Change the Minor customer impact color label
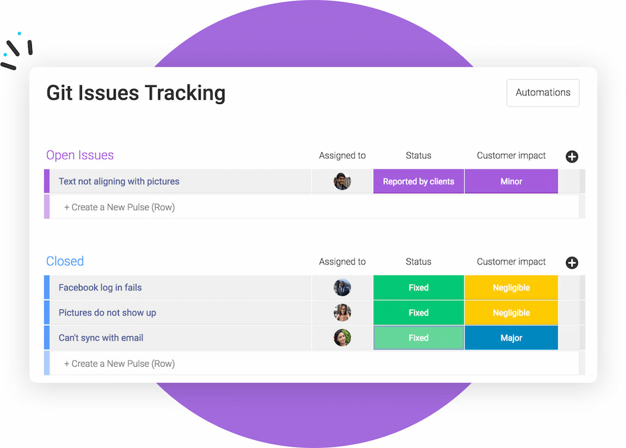This screenshot has width=626, height=448. (511, 181)
